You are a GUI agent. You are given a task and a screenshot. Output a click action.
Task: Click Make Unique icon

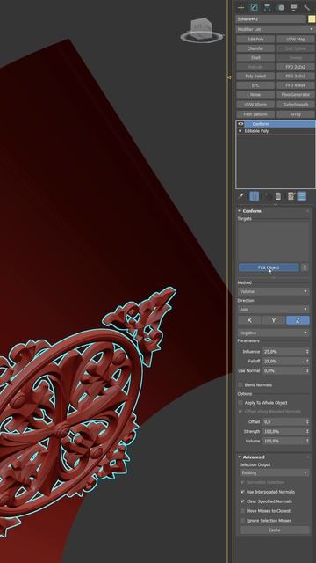pyautogui.click(x=268, y=196)
